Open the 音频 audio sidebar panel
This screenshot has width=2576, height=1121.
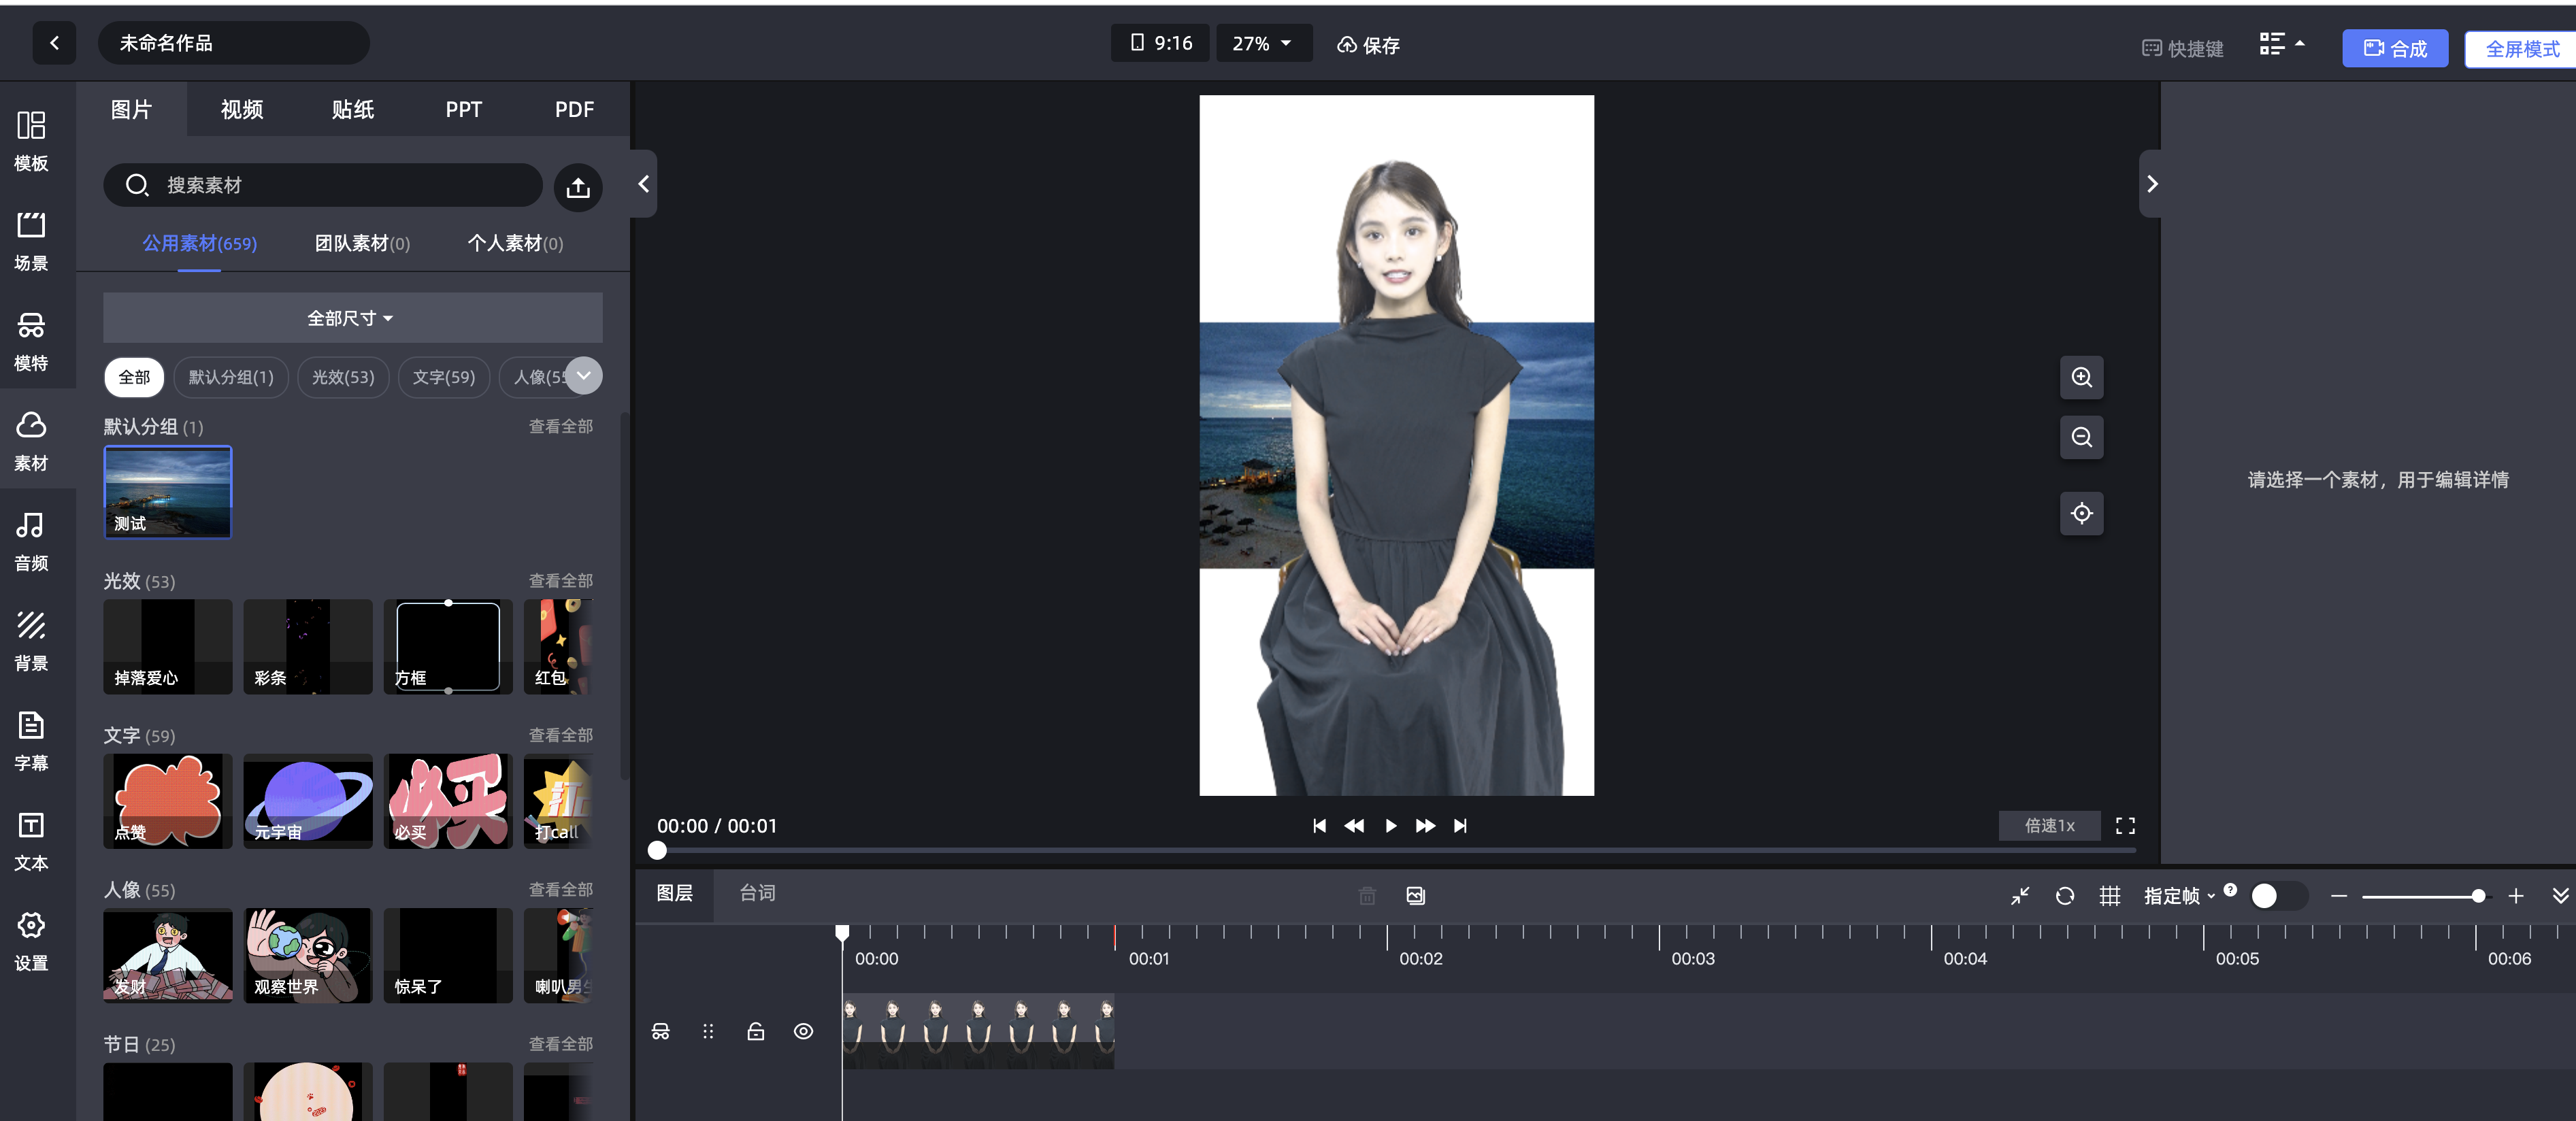pyautogui.click(x=31, y=541)
